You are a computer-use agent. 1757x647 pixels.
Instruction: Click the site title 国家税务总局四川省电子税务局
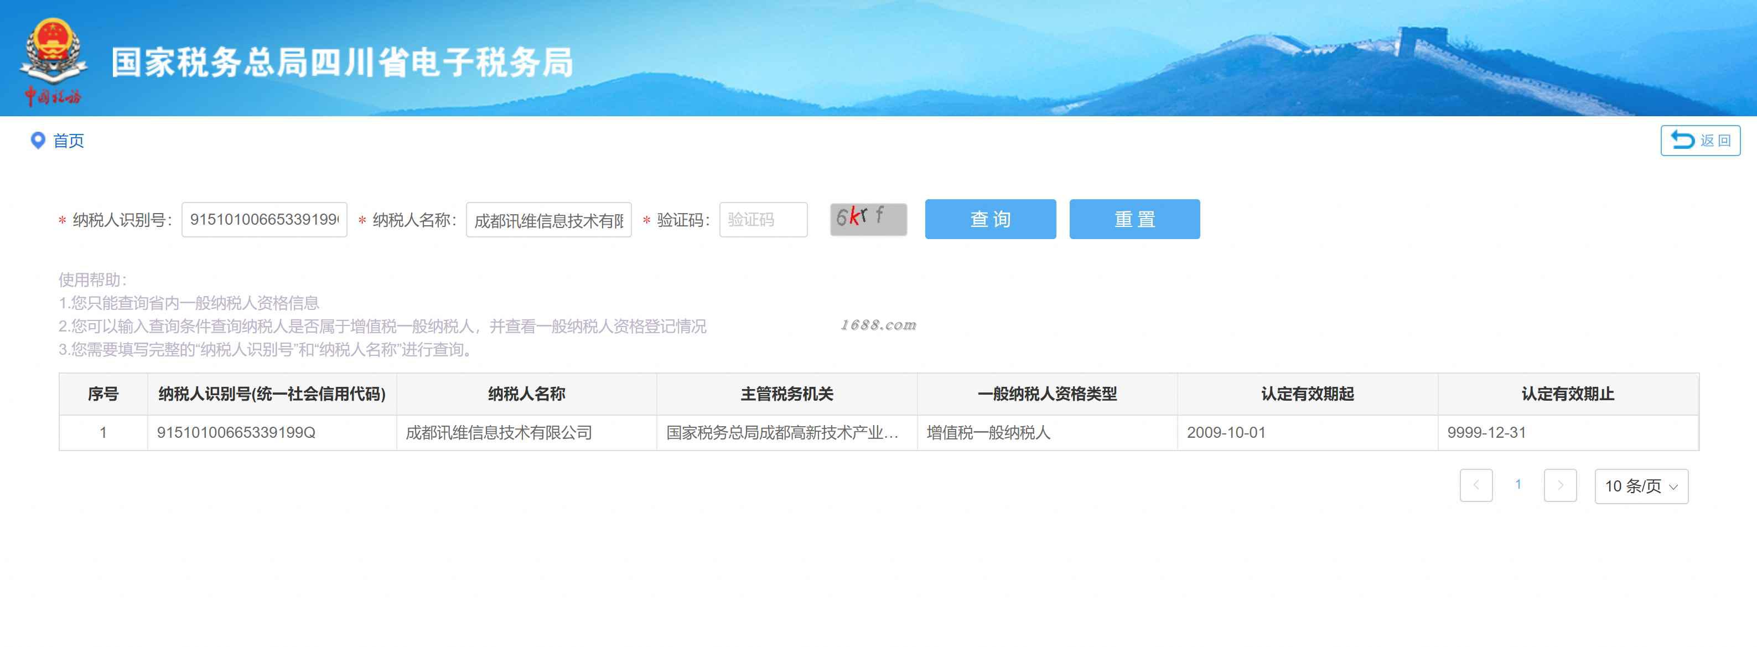click(x=341, y=63)
